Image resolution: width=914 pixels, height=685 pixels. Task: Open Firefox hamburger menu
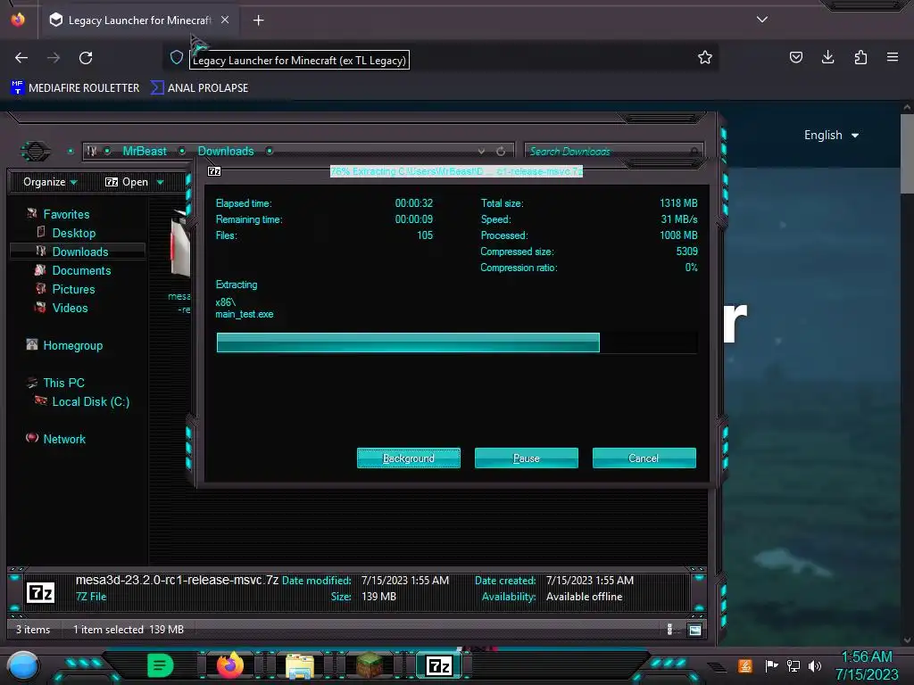pyautogui.click(x=893, y=57)
